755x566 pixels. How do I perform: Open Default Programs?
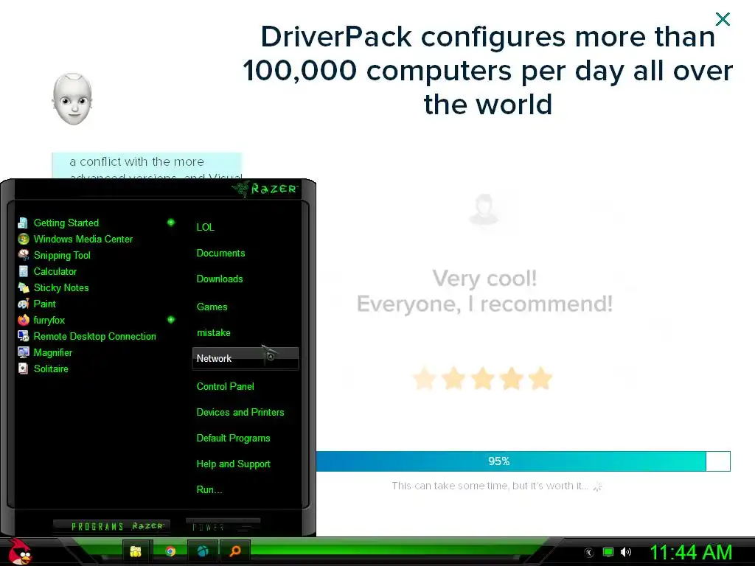point(233,439)
